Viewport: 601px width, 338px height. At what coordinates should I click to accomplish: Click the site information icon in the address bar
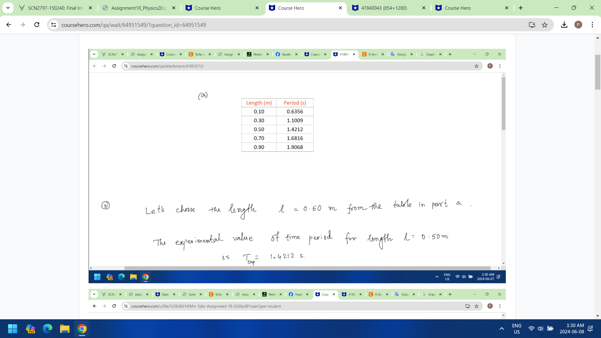click(x=54, y=25)
